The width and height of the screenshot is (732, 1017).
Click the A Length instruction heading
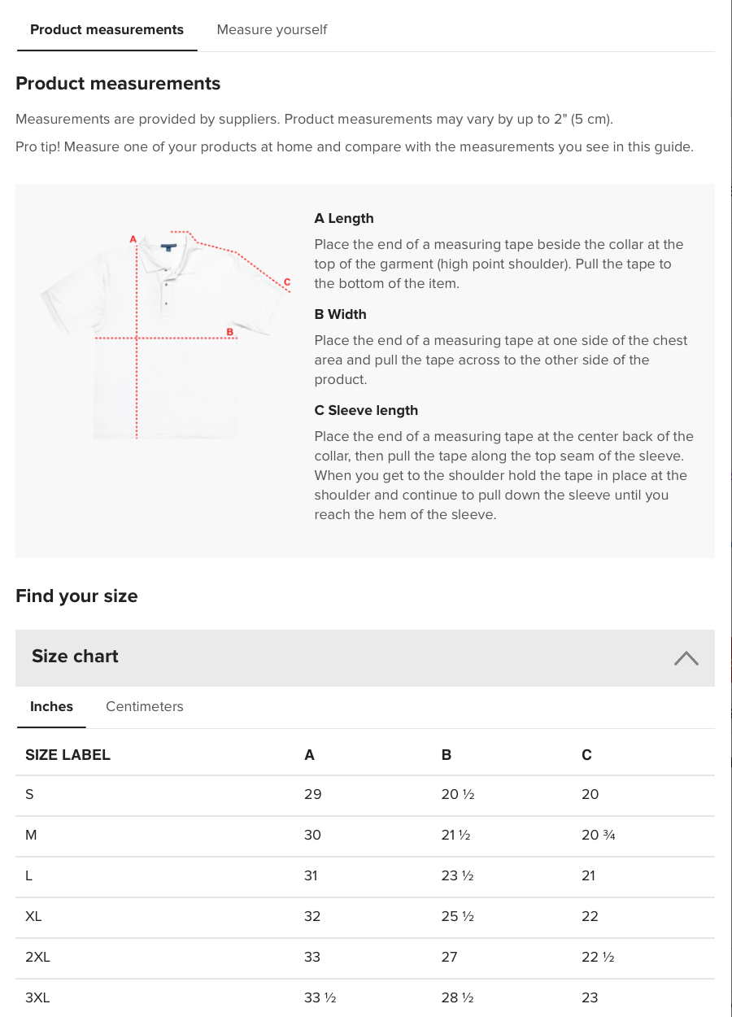point(344,218)
